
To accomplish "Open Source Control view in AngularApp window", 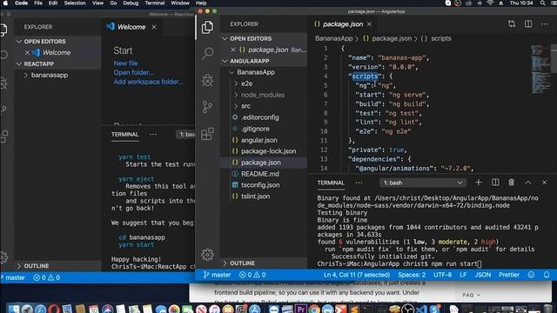I will coord(207,107).
